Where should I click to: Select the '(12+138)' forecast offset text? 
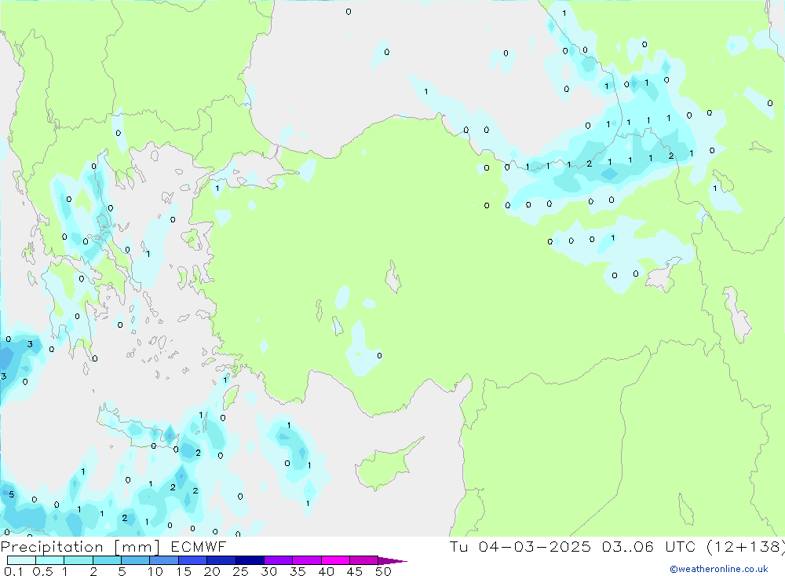click(746, 546)
